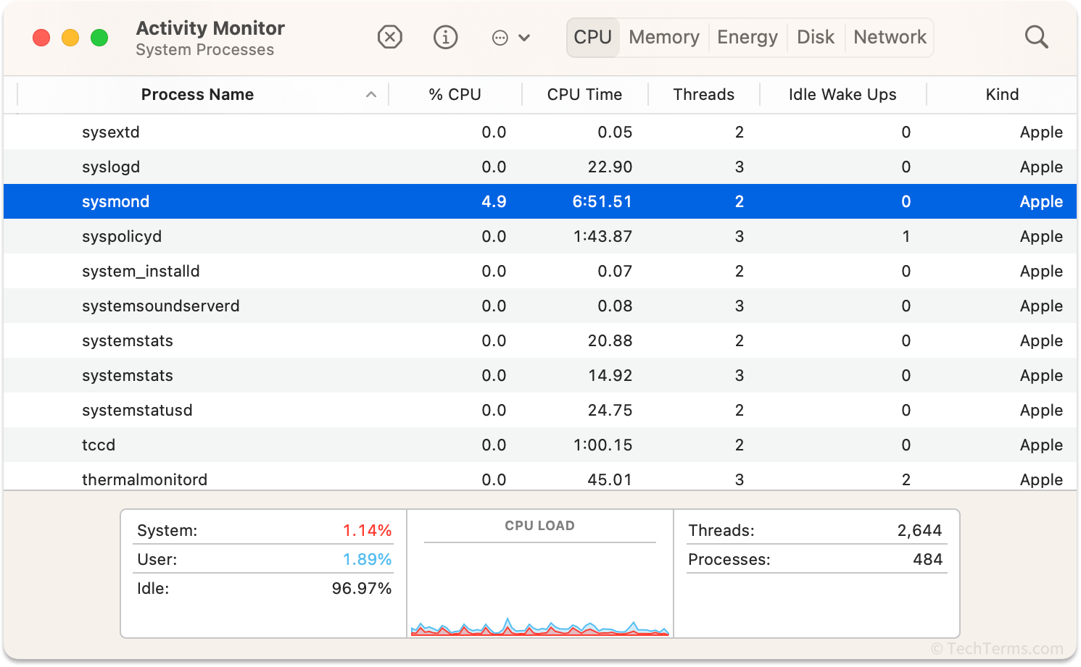Select the syspolicyd process row
This screenshot has height=667, width=1081.
540,237
